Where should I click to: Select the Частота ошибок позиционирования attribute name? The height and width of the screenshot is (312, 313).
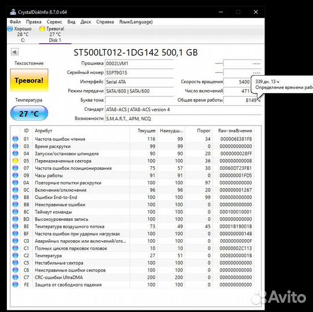(73, 168)
